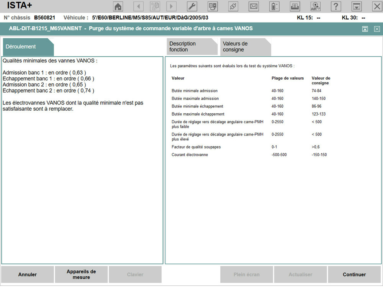The height and width of the screenshot is (287, 383).
Task: Select the 'Echappement banc 1' result line
Action: tap(48, 78)
